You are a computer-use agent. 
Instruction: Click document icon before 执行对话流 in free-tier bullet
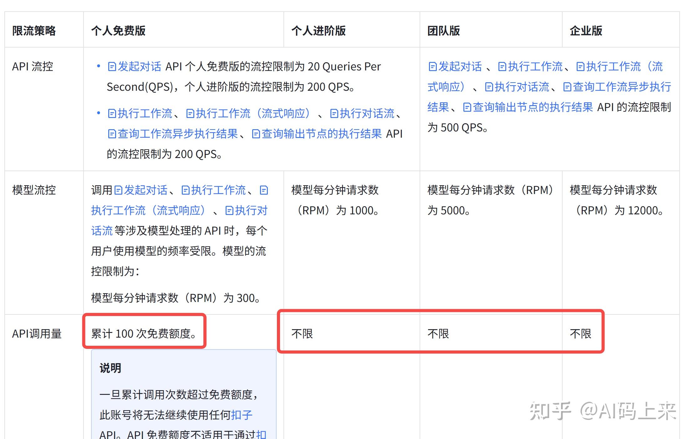pyautogui.click(x=334, y=113)
